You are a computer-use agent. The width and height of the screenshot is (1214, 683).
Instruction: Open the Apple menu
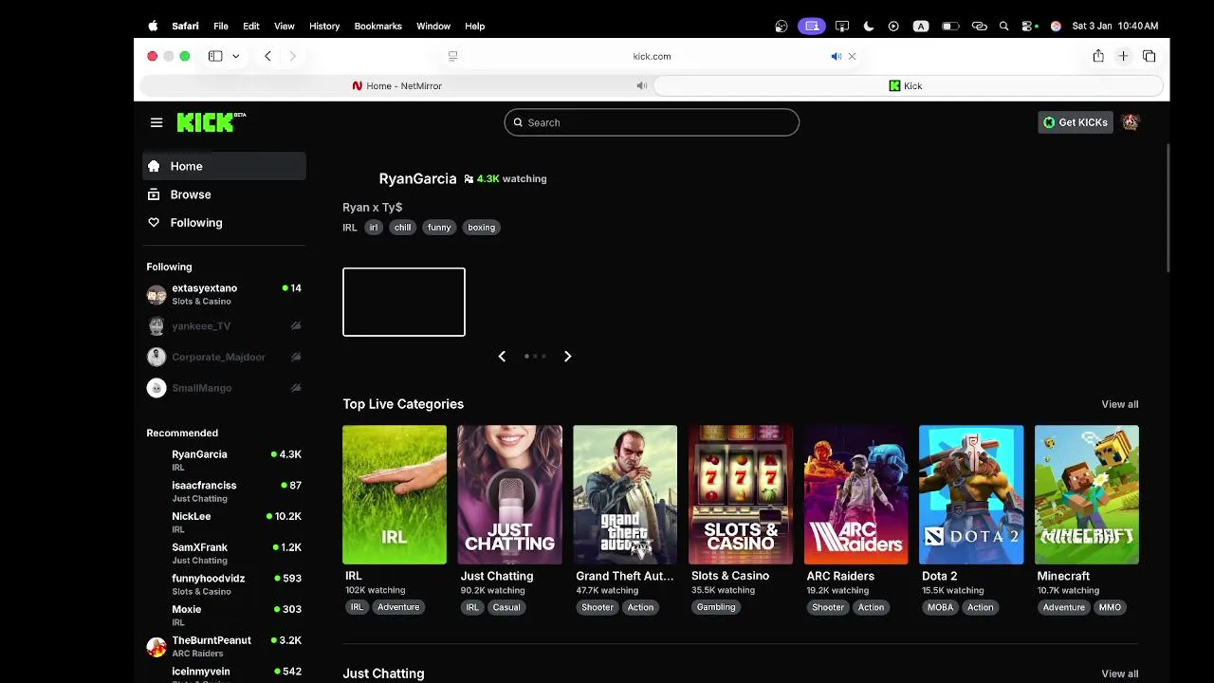pos(153,26)
